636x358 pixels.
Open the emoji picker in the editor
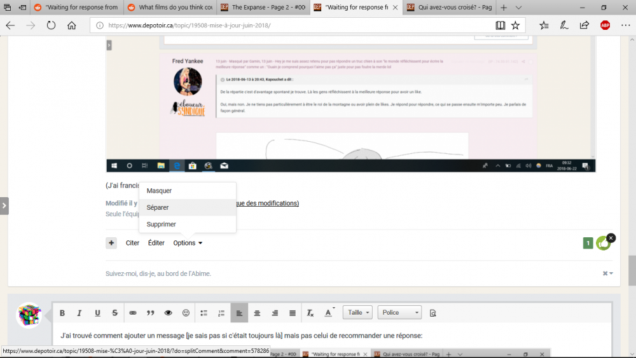click(x=186, y=313)
